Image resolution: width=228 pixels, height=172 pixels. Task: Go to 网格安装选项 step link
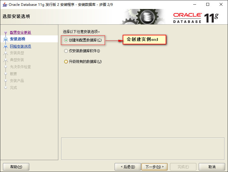point(21,46)
